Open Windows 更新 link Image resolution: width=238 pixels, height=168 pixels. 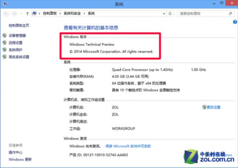[20, 159]
